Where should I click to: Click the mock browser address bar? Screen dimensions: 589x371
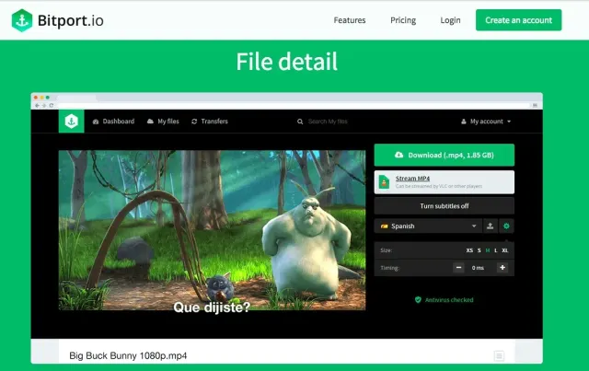(x=293, y=106)
